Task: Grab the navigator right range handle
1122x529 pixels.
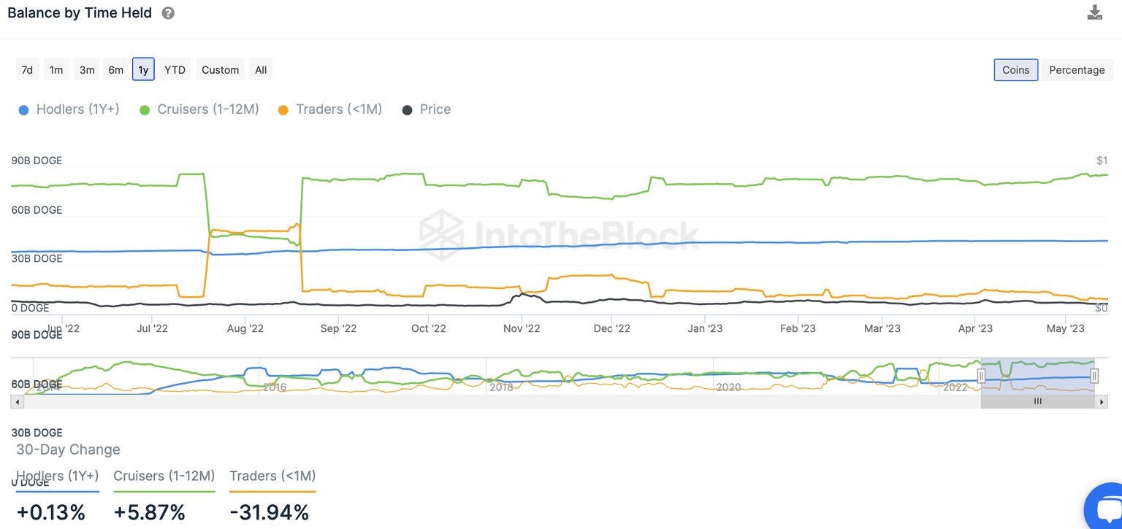Action: pyautogui.click(x=1094, y=376)
